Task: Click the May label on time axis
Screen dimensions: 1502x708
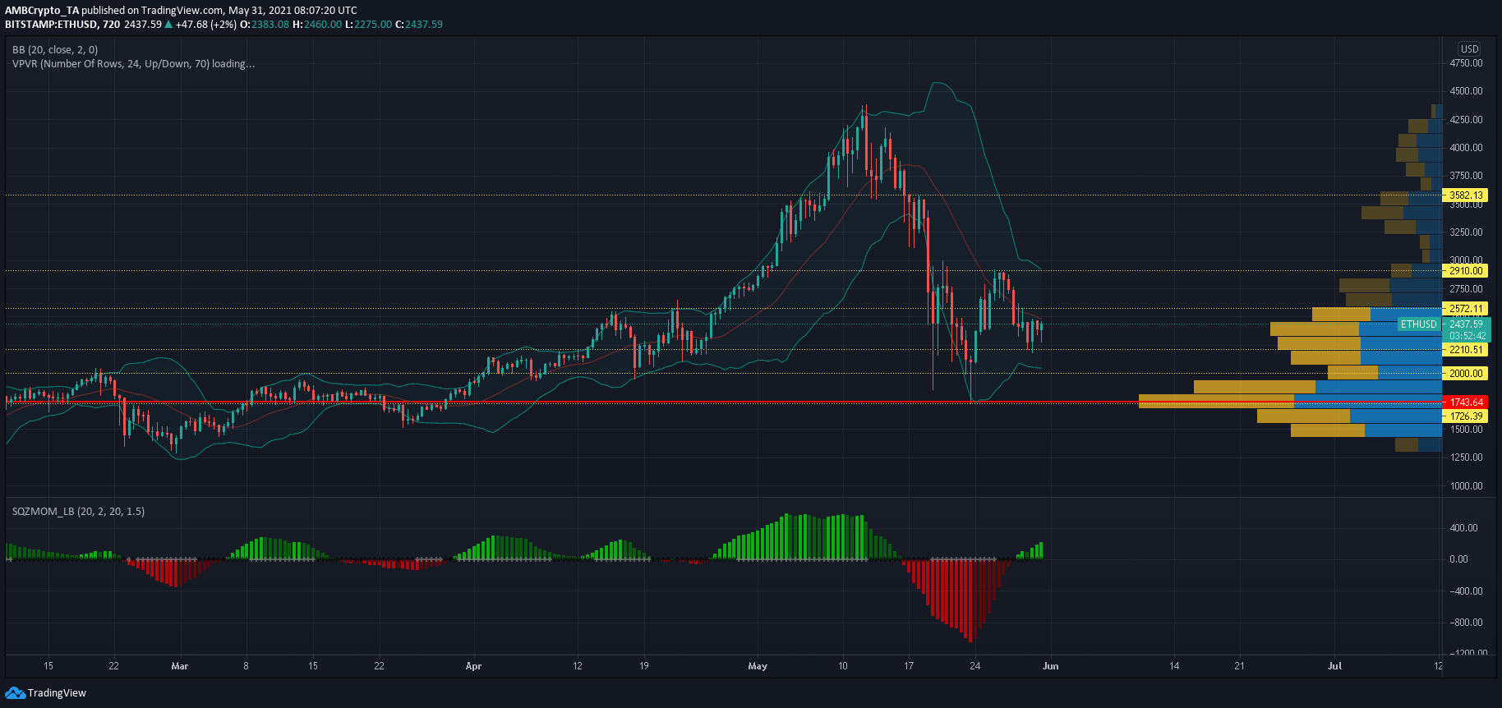Action: 758,666
